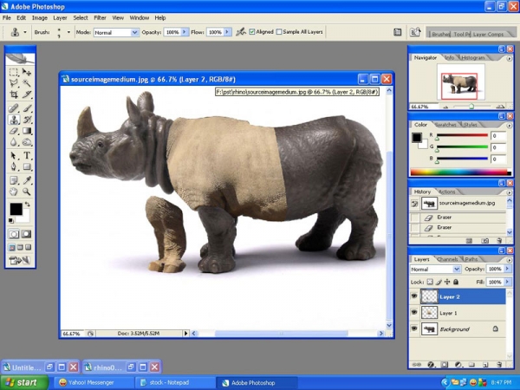Toggle the Aligned checkbox
The width and height of the screenshot is (520, 390).
(251, 32)
